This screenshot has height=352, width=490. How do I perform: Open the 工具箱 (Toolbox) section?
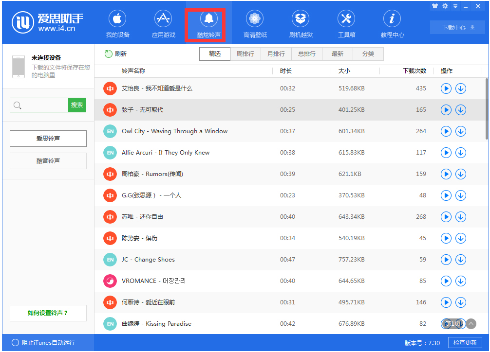(346, 23)
